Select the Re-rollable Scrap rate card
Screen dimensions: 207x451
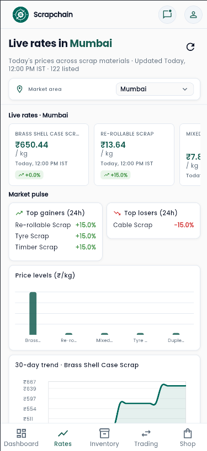click(134, 155)
